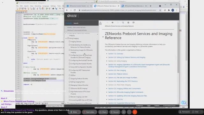This screenshot has height=115, width=204.
Task: Click the documentation page vertical scrollbar
Action: tap(178, 48)
